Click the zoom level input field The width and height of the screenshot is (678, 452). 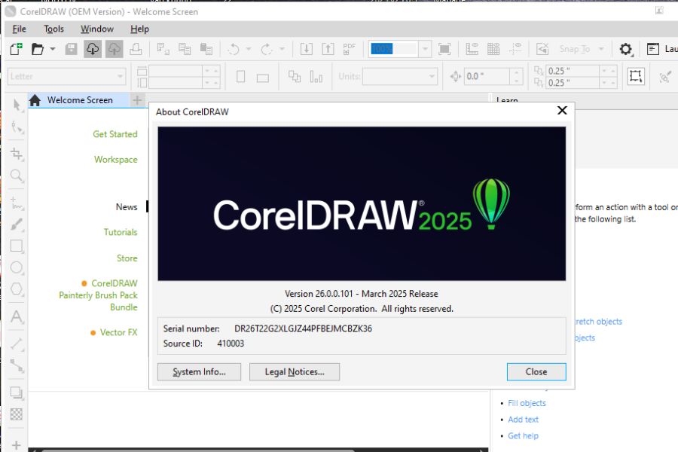[393, 49]
